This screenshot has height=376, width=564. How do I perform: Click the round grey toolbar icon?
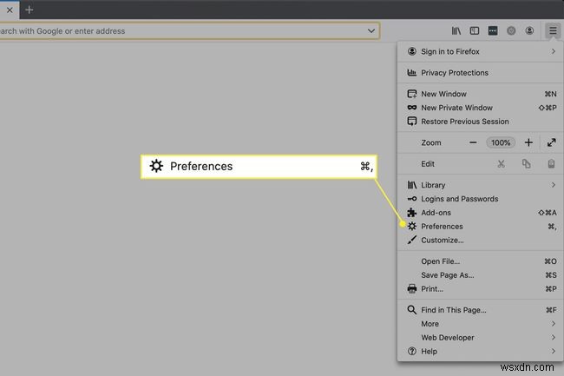(x=511, y=31)
